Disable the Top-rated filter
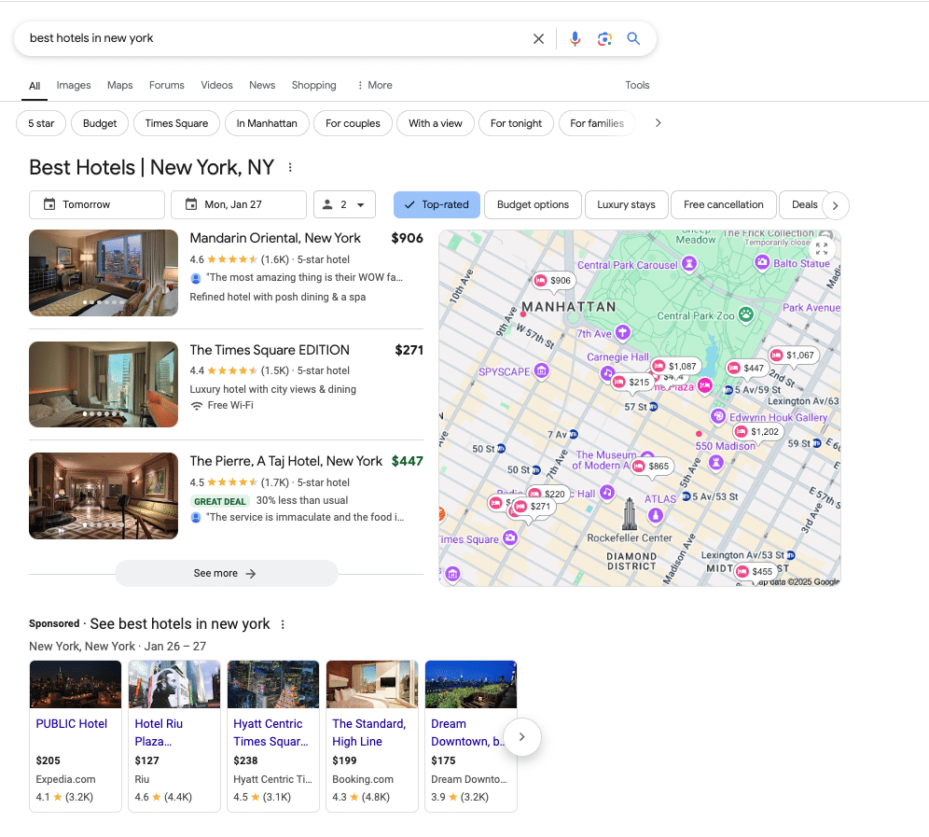This screenshot has height=837, width=929. click(436, 204)
